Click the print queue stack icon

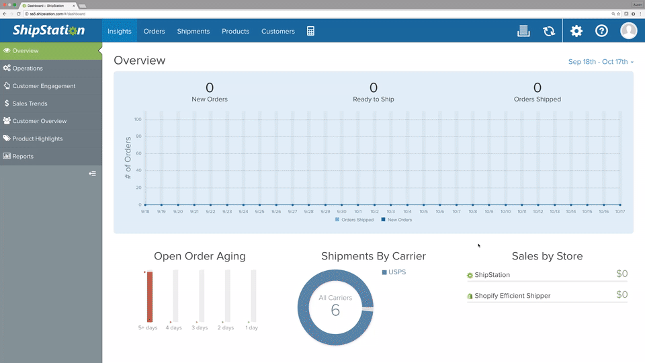coord(523,31)
